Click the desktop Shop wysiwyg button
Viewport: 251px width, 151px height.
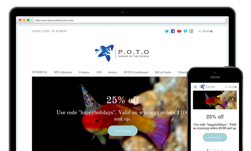click(123, 131)
